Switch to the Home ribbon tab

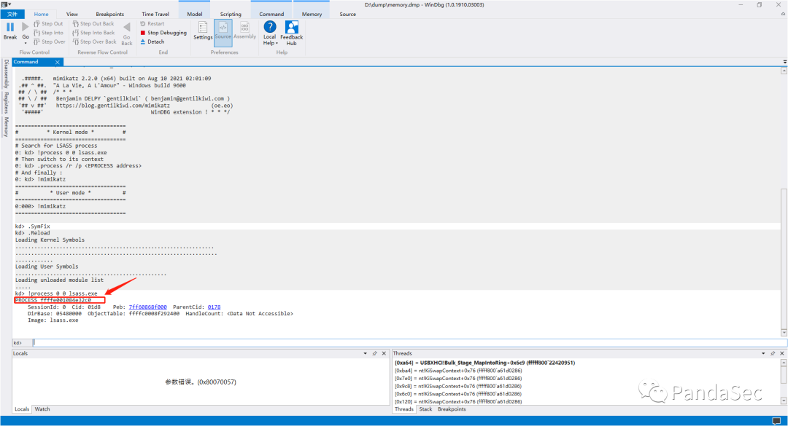pyautogui.click(x=41, y=14)
